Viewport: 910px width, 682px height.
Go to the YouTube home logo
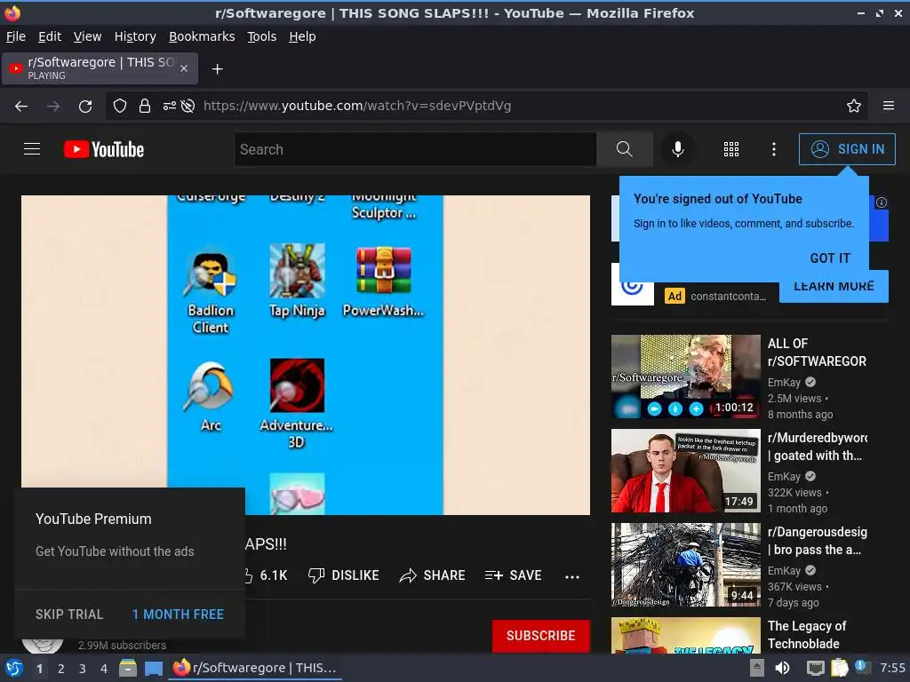(104, 149)
